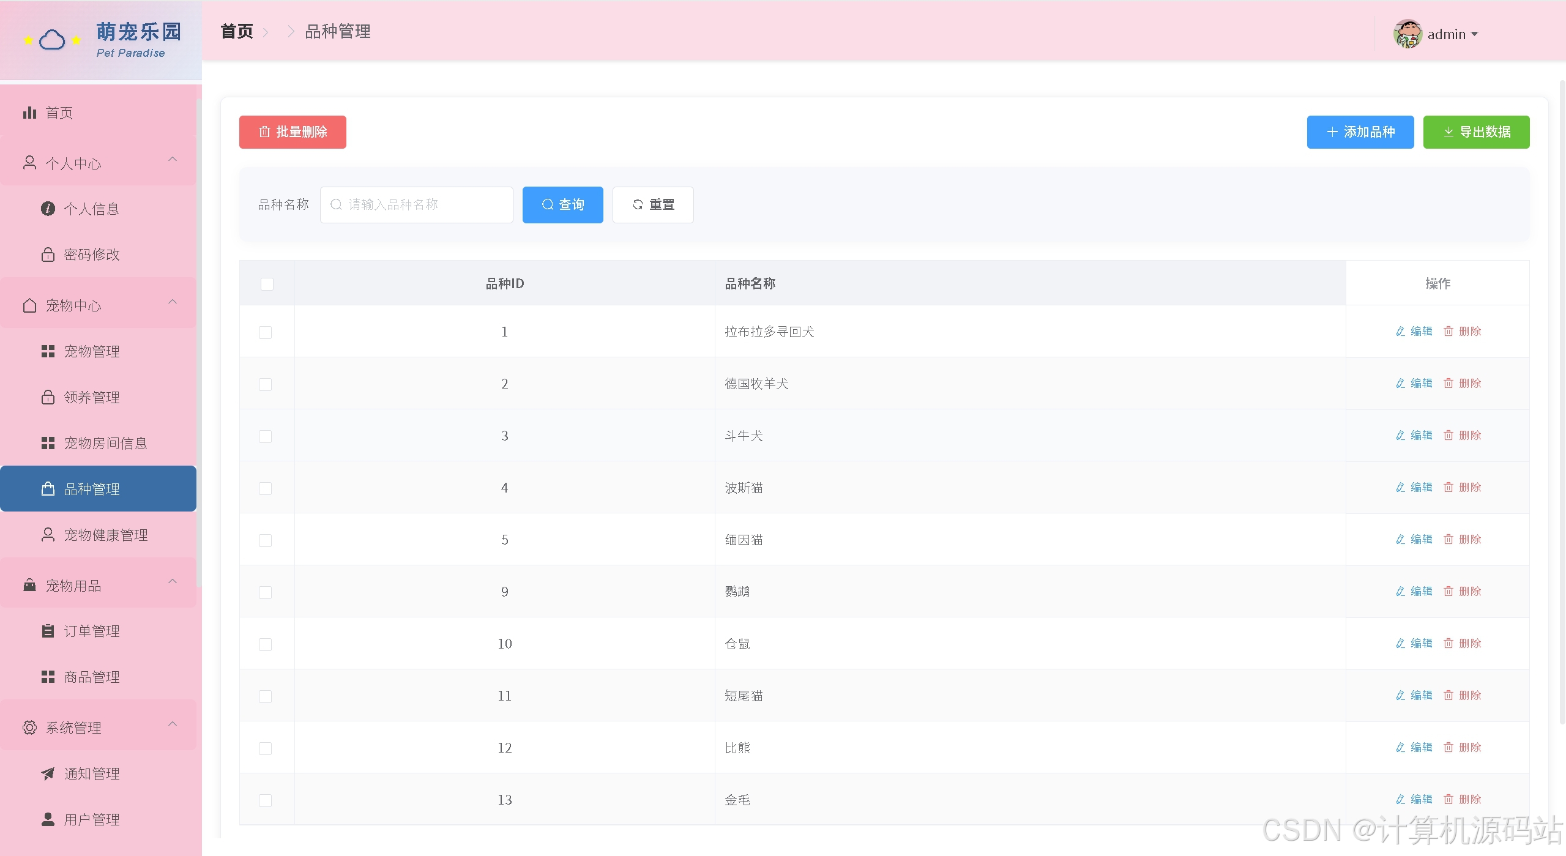Click the trash icon for 德国牧羊犬 row

pyautogui.click(x=1449, y=383)
